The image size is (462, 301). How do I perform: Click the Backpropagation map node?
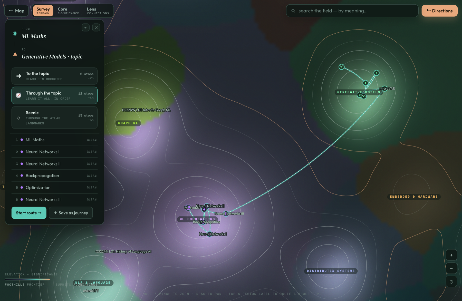click(x=203, y=222)
